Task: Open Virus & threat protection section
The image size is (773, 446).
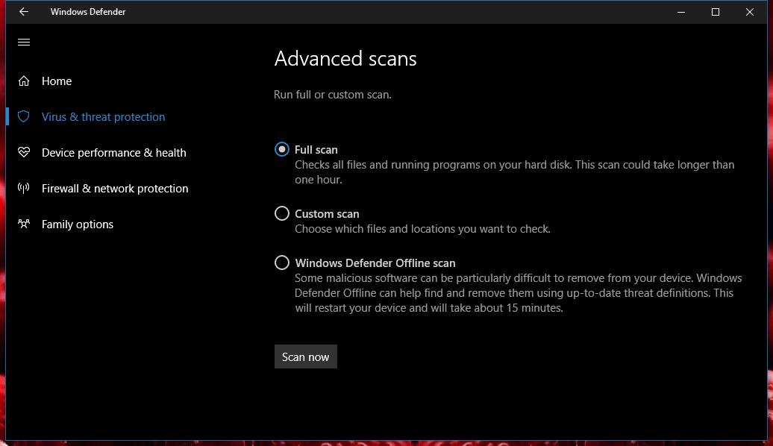Action: (103, 117)
